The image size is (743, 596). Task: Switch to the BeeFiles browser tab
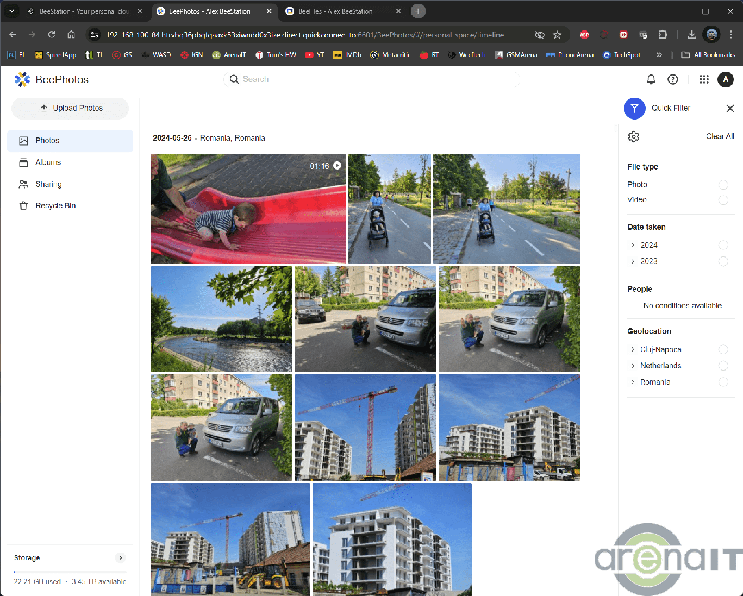pos(335,11)
